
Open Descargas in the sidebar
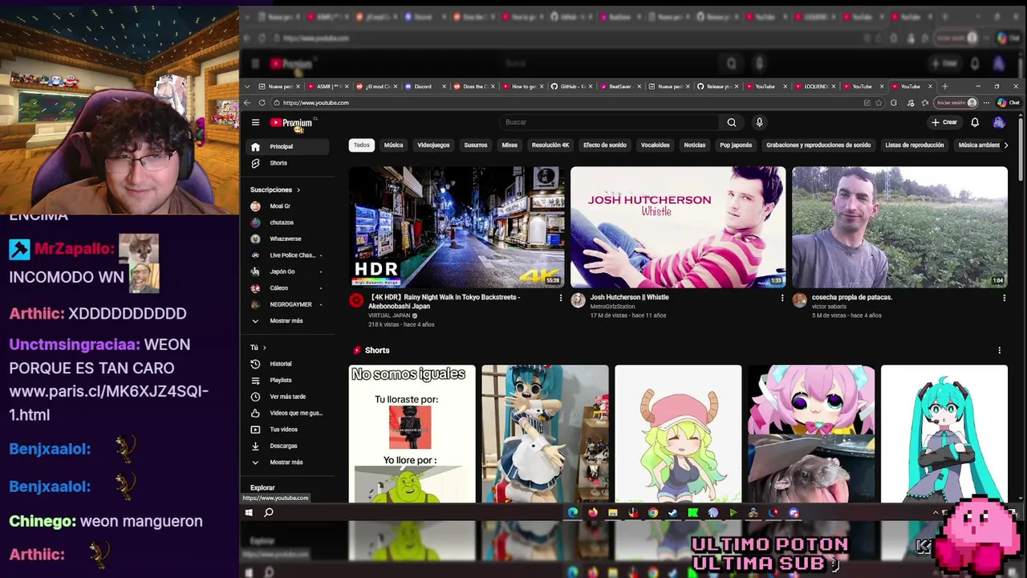(288, 446)
